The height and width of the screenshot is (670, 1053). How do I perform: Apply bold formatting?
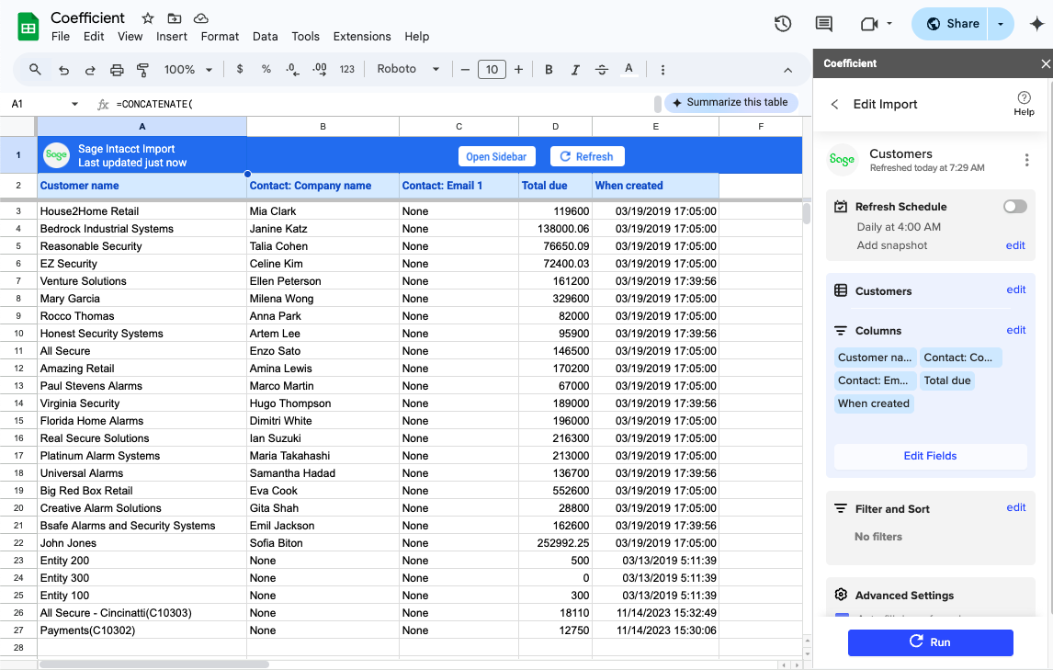click(x=549, y=69)
